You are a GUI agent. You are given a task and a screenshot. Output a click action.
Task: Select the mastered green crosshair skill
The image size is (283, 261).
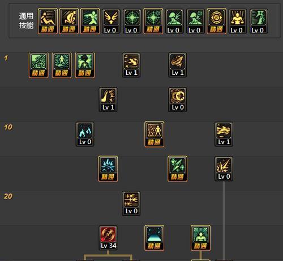(x=153, y=21)
